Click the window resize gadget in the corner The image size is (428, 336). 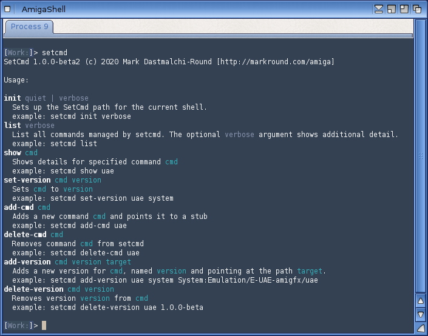pos(420,328)
